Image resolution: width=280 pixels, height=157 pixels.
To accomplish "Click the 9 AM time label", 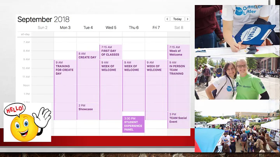I will point(26,59).
